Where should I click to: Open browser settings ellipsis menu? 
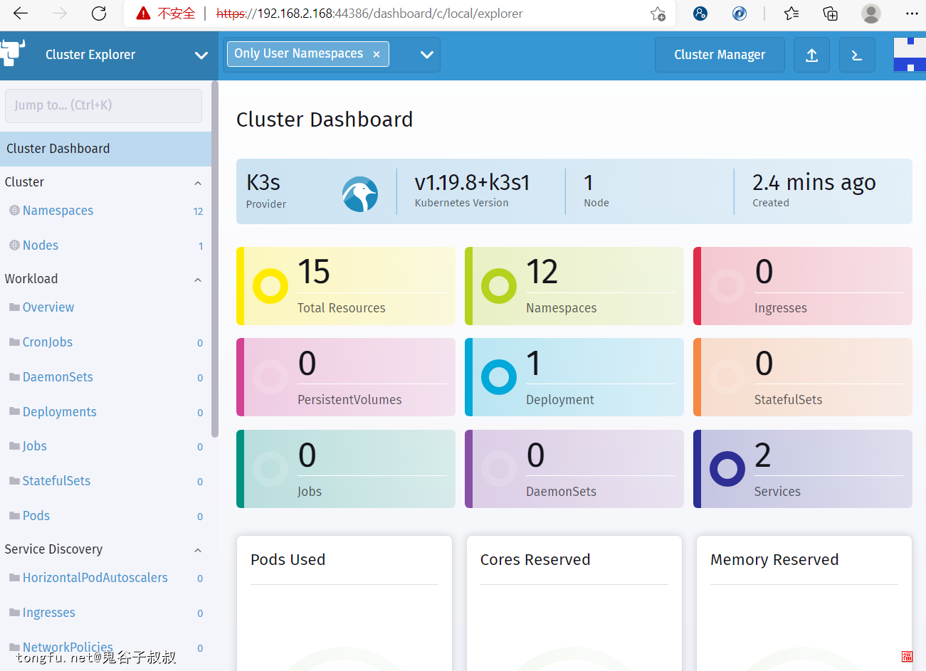(x=912, y=14)
